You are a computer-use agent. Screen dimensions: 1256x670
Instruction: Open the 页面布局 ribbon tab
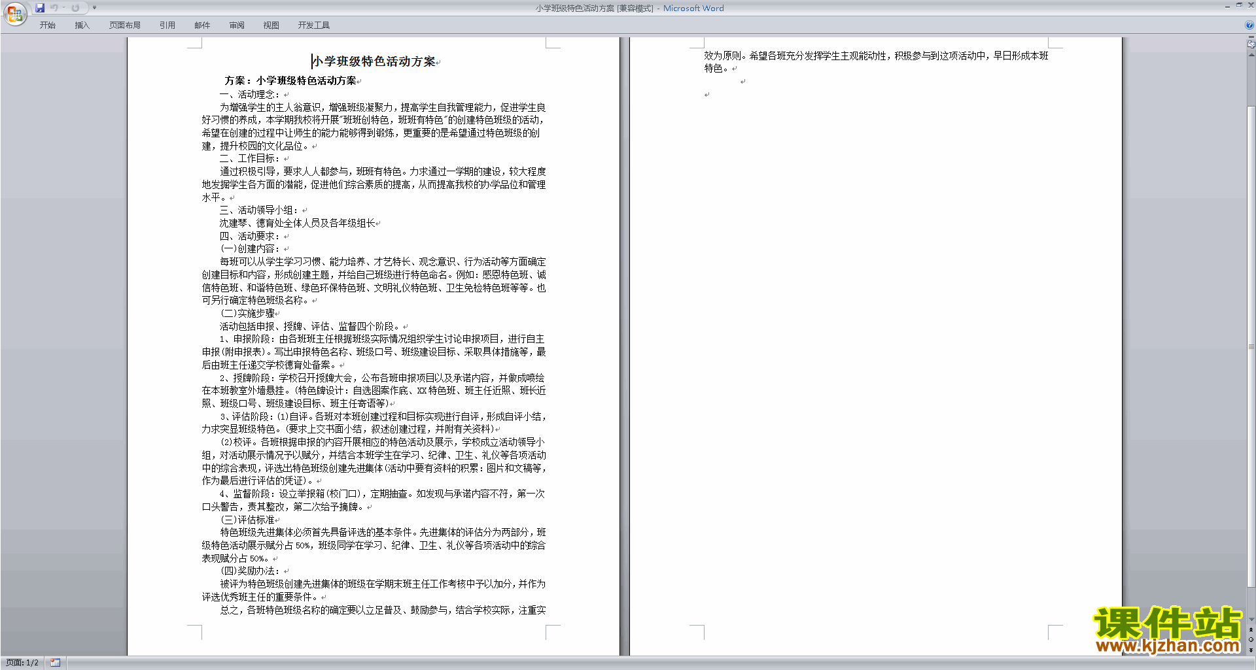pyautogui.click(x=125, y=25)
